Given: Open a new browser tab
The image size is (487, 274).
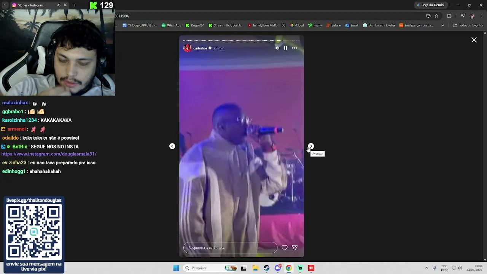Looking at the screenshot, I should coord(74,5).
